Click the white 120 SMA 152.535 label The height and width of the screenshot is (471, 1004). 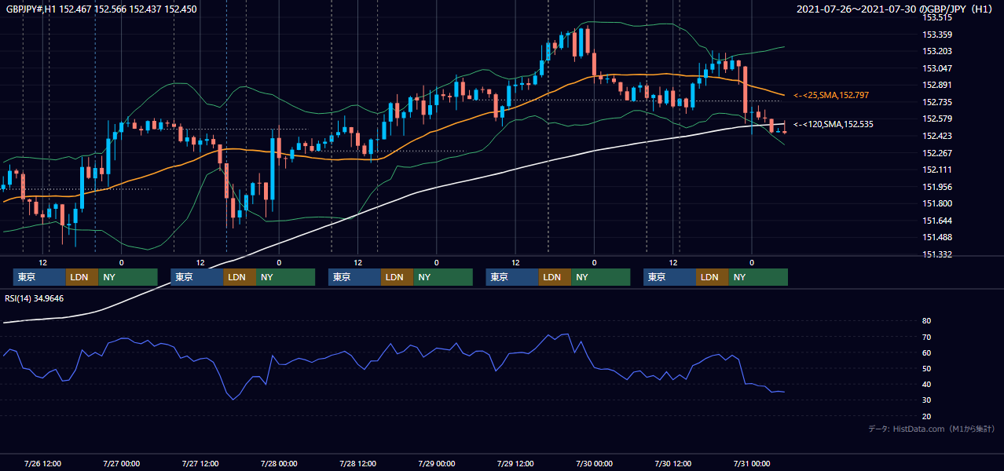click(x=833, y=124)
